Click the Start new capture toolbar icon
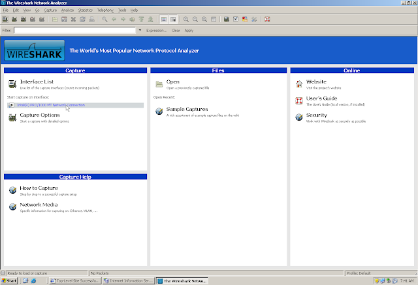 24,20
